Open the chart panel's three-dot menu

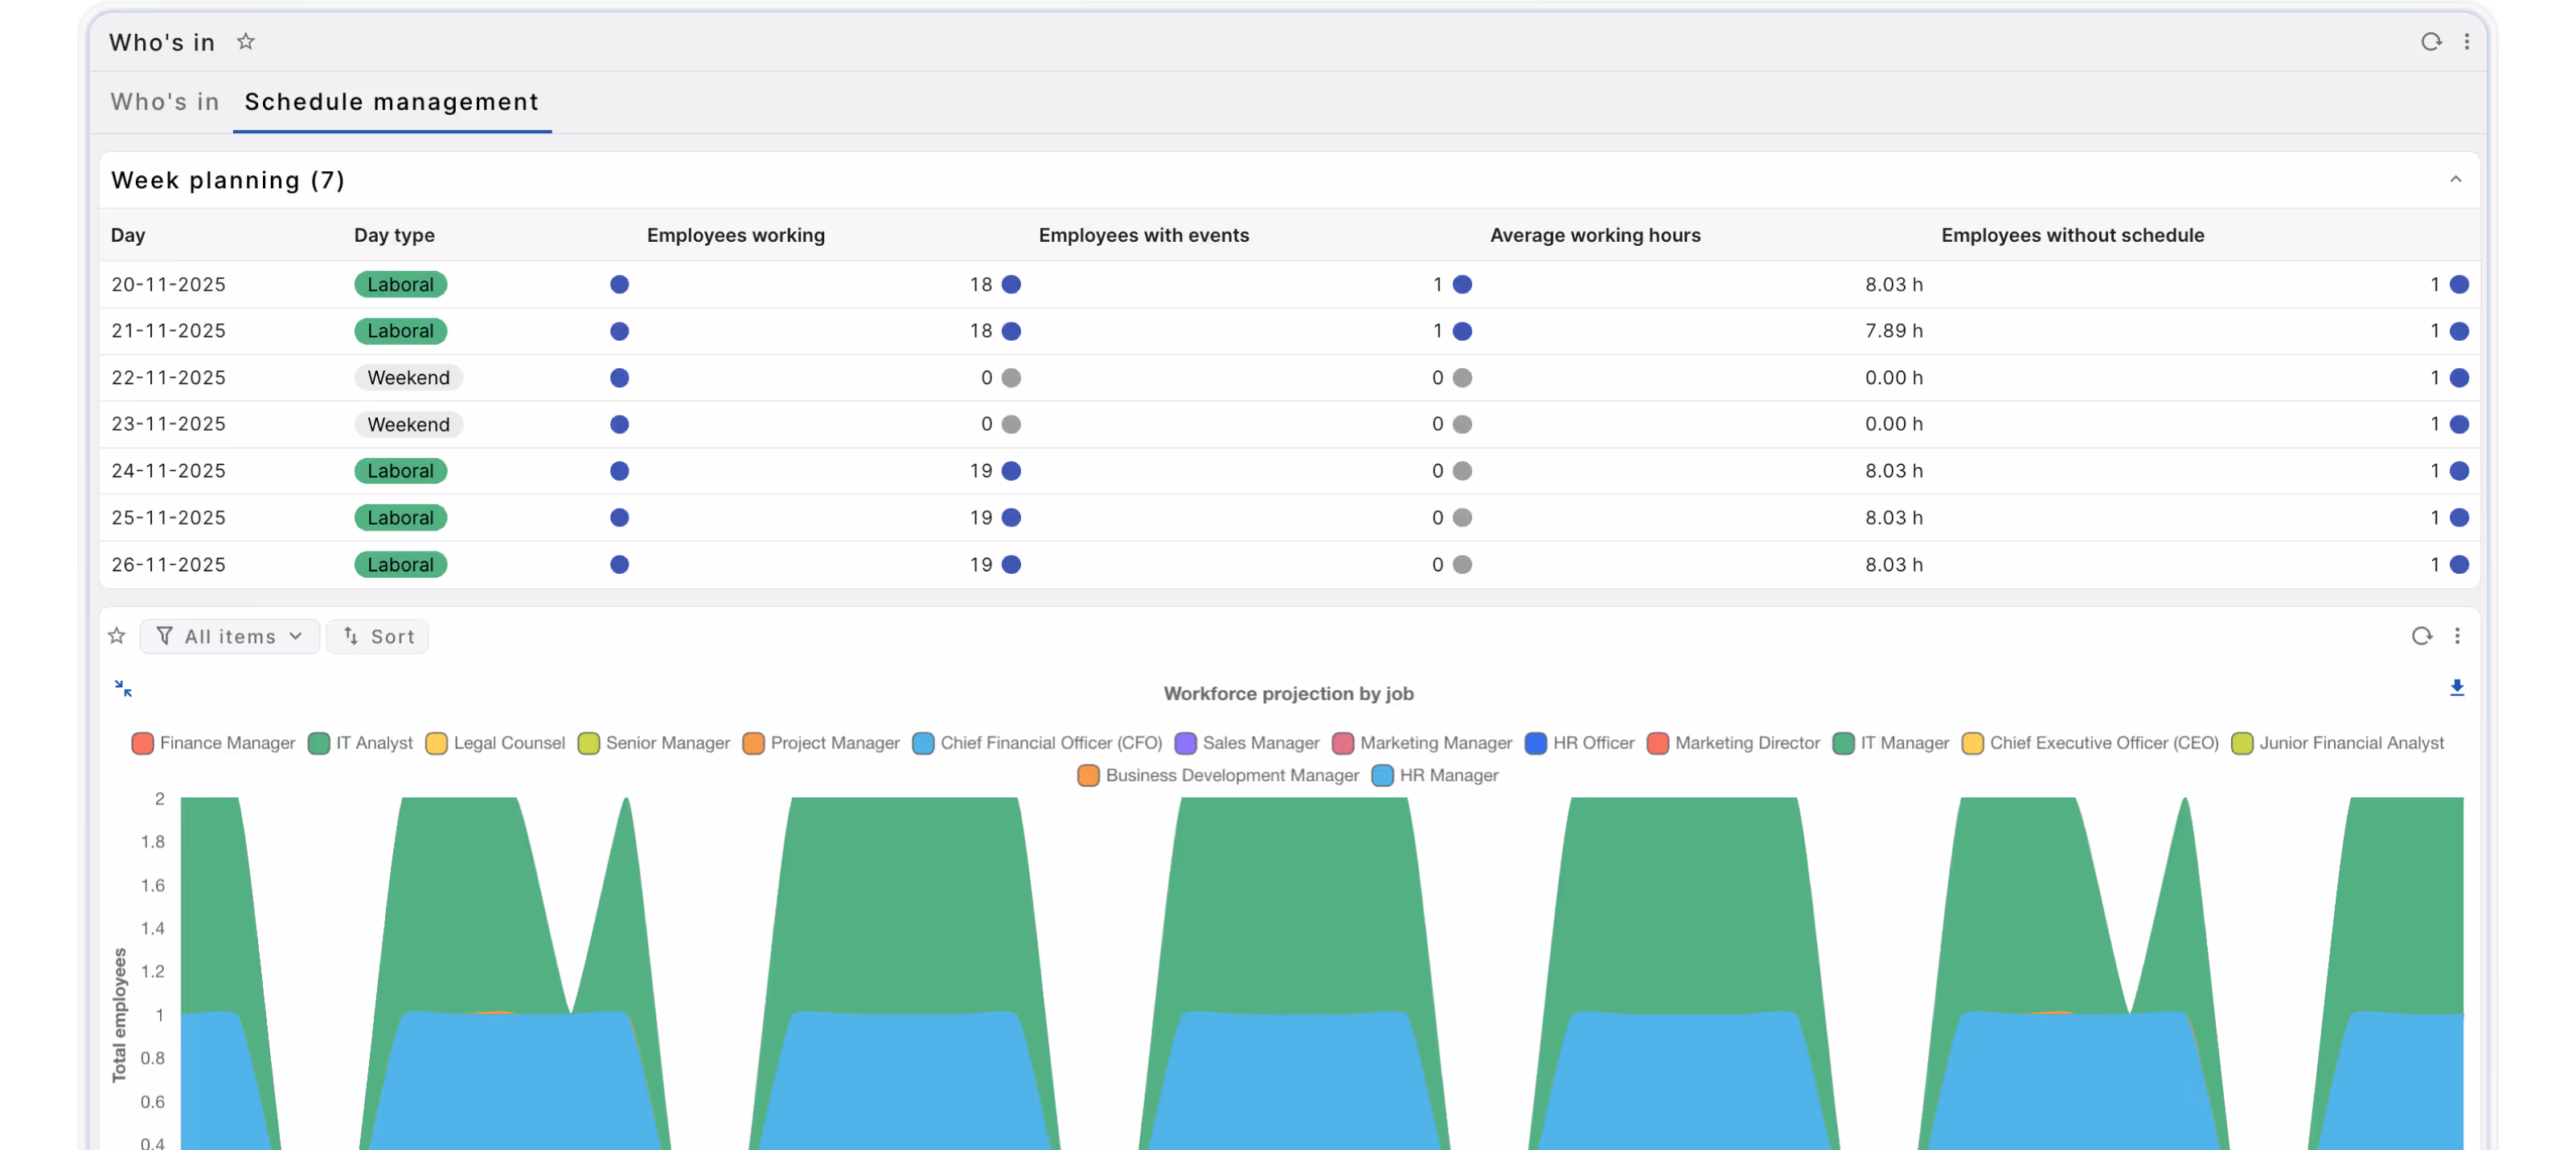click(x=2458, y=636)
